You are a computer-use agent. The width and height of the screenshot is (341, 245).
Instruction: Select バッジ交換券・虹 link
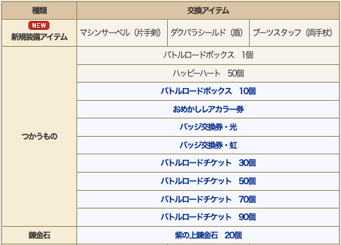[x=208, y=145]
